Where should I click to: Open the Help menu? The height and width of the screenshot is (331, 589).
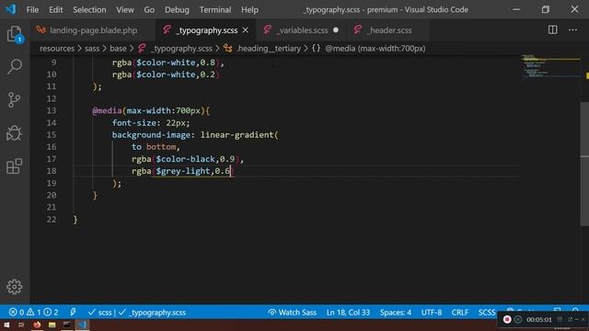(x=249, y=10)
